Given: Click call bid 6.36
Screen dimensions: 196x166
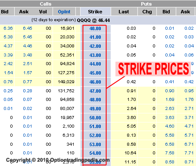Looking at the screenshot, I should coord(8,28).
